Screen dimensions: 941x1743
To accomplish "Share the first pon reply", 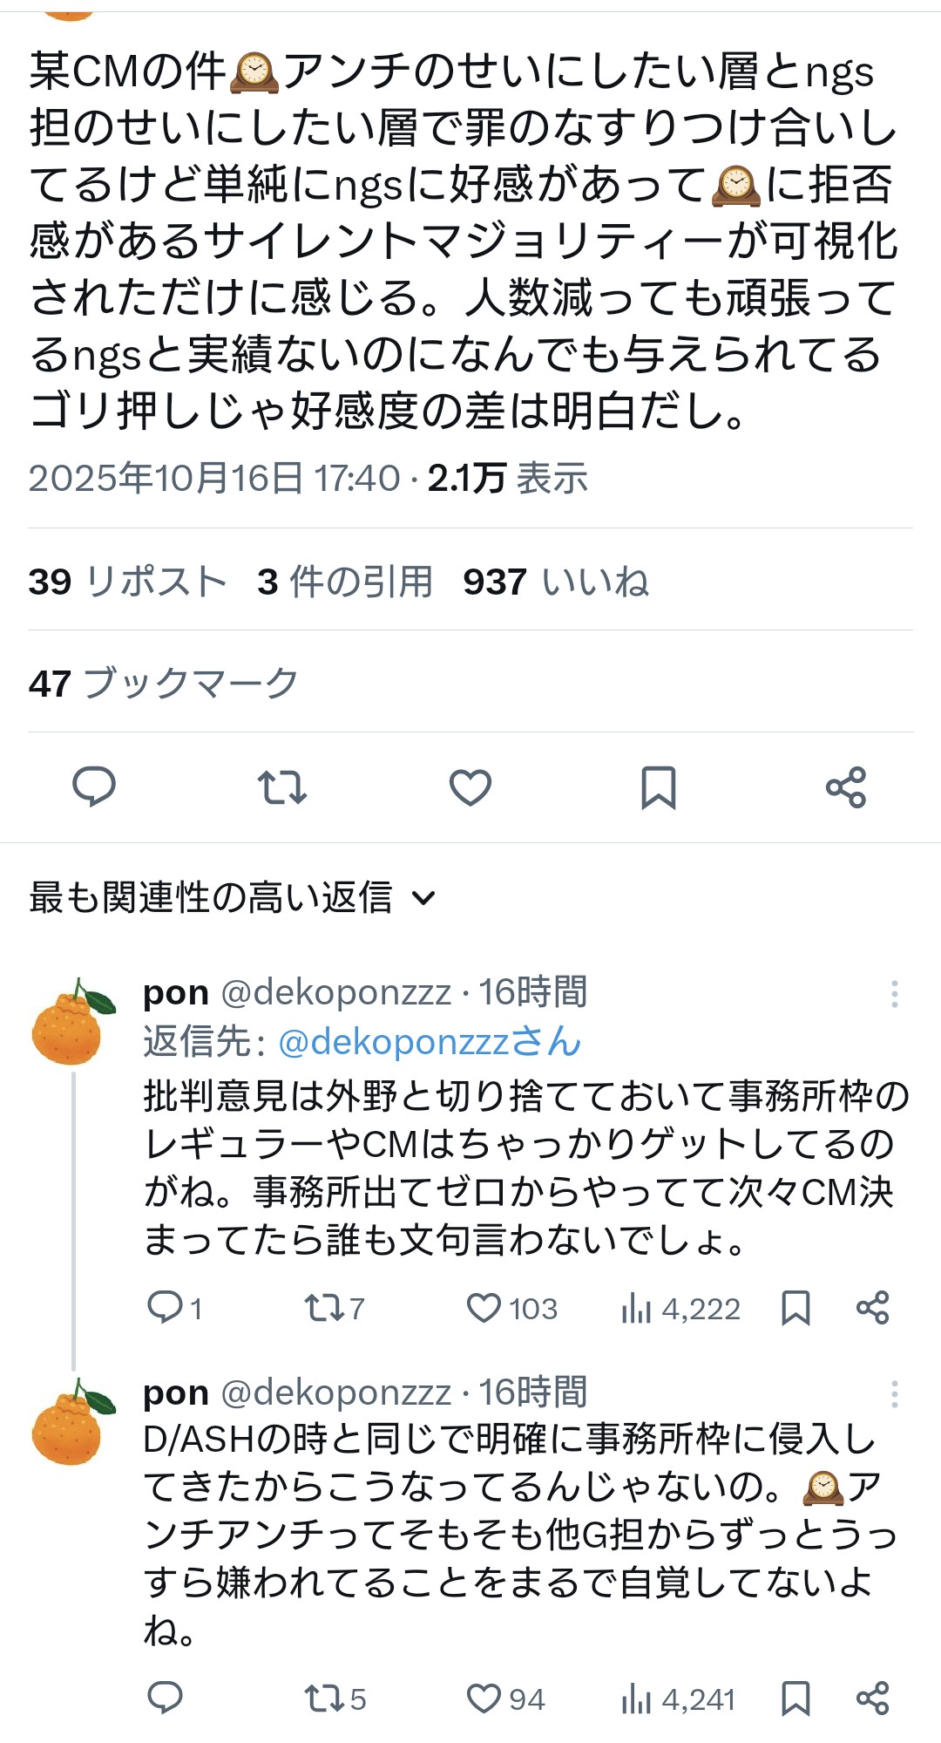I will point(872,1308).
